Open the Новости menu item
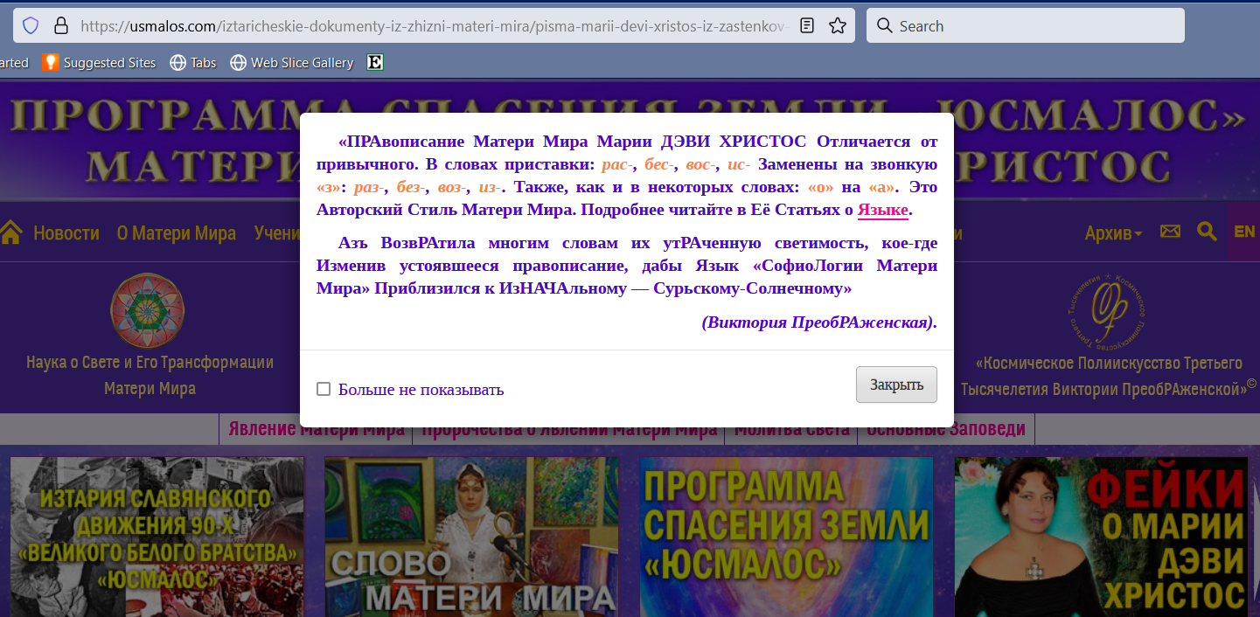1260x617 pixels. tap(66, 233)
